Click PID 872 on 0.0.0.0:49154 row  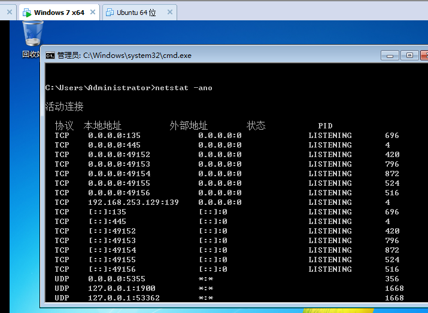(392, 174)
